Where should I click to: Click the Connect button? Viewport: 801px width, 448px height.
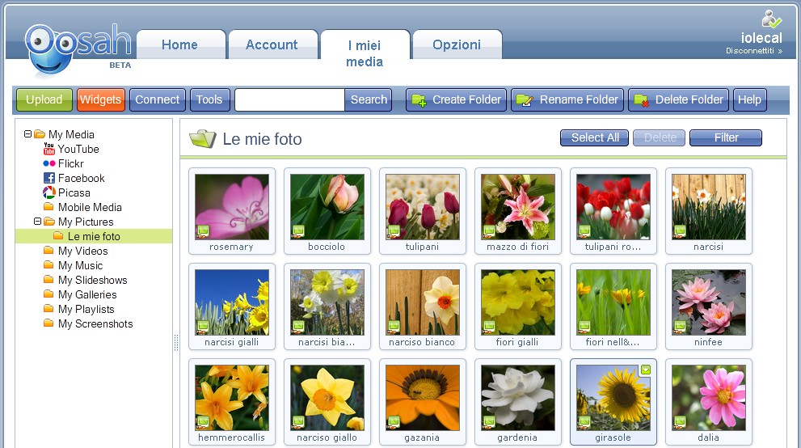(158, 99)
